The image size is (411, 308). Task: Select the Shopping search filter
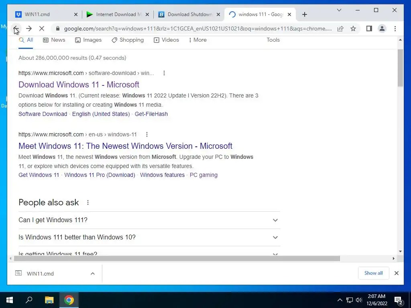(x=127, y=40)
